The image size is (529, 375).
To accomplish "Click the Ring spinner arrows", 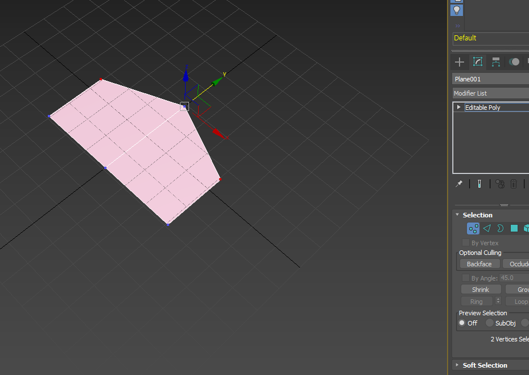I will click(498, 301).
